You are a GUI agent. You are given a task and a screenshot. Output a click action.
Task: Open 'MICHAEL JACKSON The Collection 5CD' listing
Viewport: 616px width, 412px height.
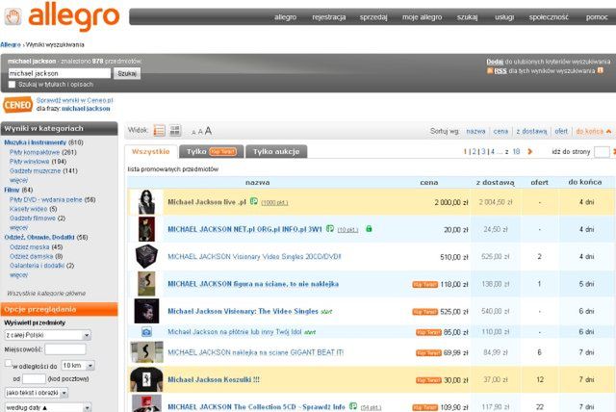tap(256, 407)
